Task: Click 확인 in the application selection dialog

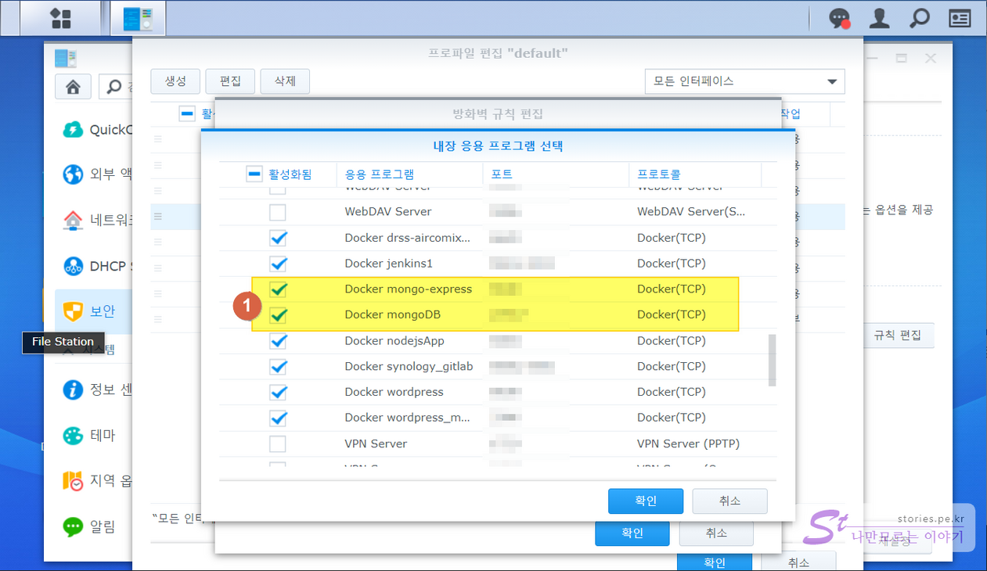Action: click(x=645, y=501)
